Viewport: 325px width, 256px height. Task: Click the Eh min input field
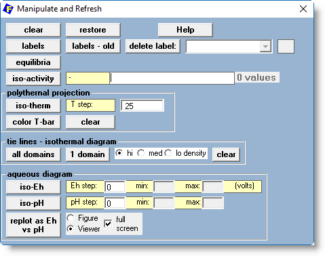coord(164,186)
